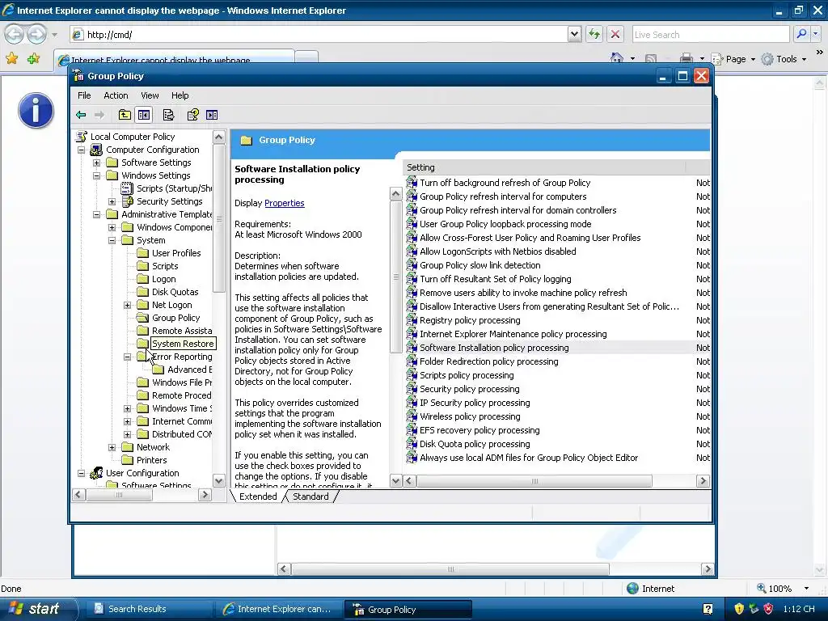
Task: Click the policy icon for Disk Quota policy processing
Action: point(412,444)
